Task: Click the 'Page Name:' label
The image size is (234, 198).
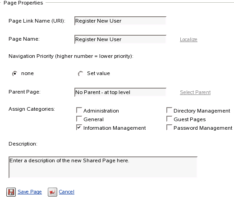Action: (x=24, y=39)
